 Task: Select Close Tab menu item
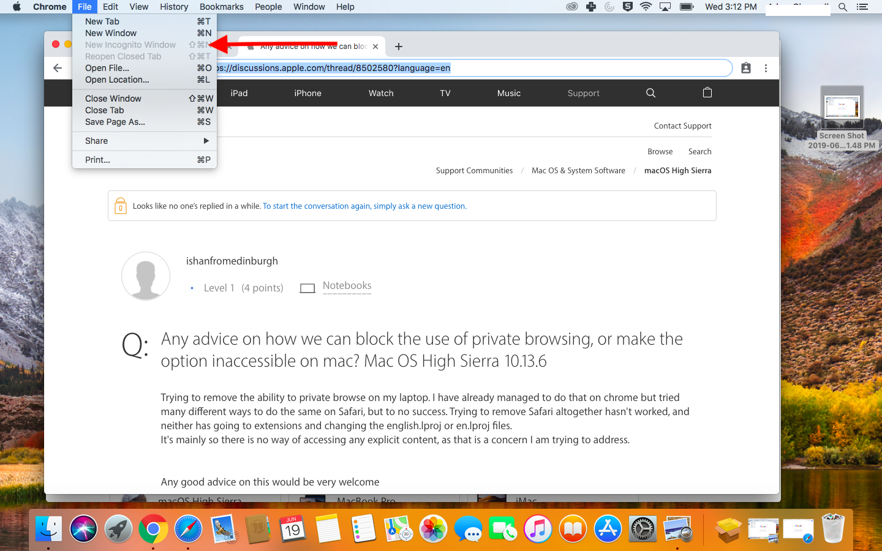[145, 110]
